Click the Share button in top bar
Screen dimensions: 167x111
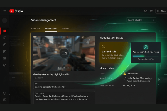point(161,11)
